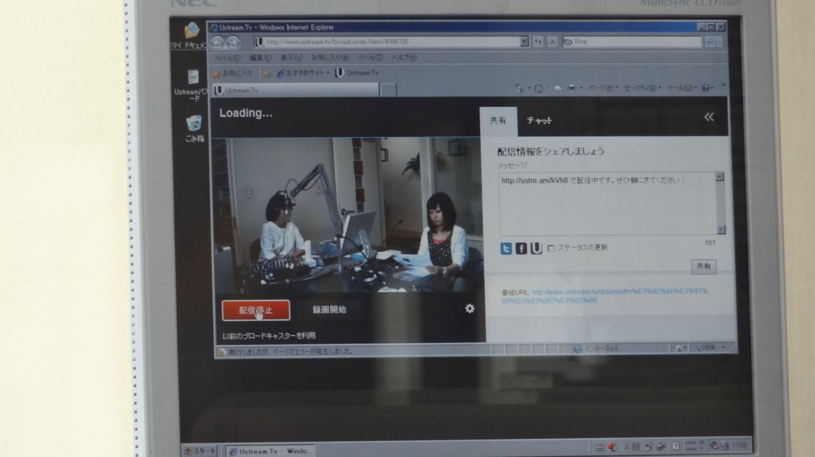The image size is (815, 457).
Task: Click the taskbar clock
Action: [739, 446]
